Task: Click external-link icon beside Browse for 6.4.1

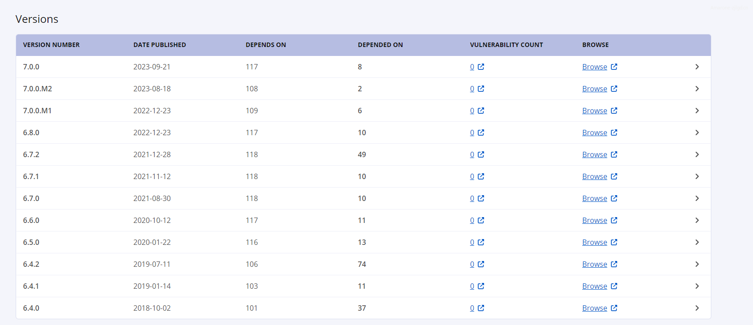Action: pyautogui.click(x=614, y=286)
